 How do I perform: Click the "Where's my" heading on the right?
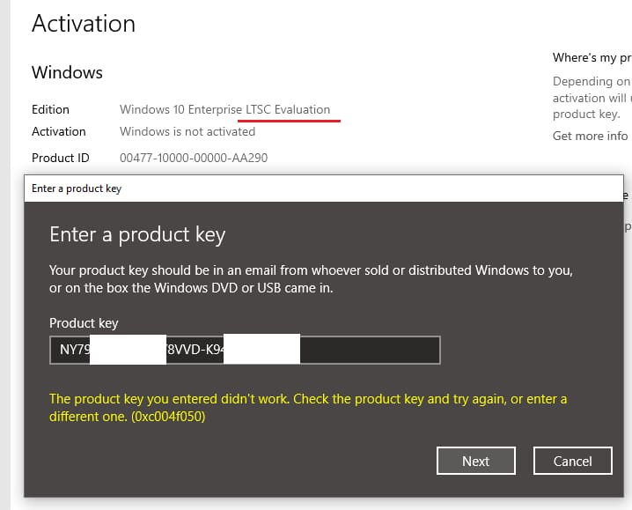click(592, 58)
